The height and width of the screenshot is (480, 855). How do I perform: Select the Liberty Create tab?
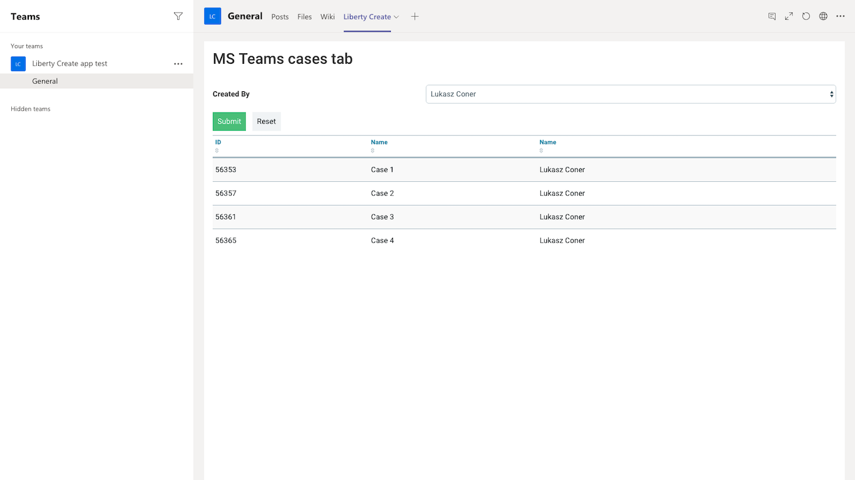pos(367,17)
